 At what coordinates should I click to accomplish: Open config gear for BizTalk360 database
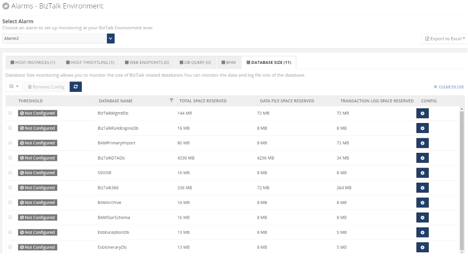click(x=422, y=188)
